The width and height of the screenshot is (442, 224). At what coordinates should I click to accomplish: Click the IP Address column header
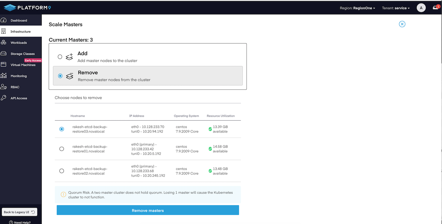(137, 116)
